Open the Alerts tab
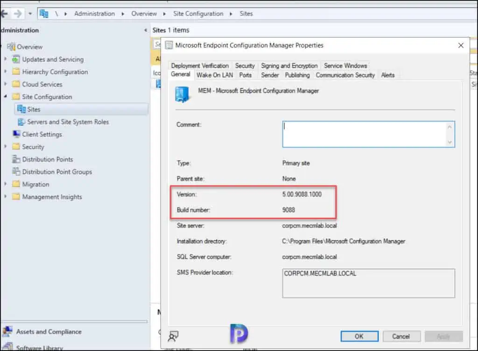 pyautogui.click(x=388, y=75)
